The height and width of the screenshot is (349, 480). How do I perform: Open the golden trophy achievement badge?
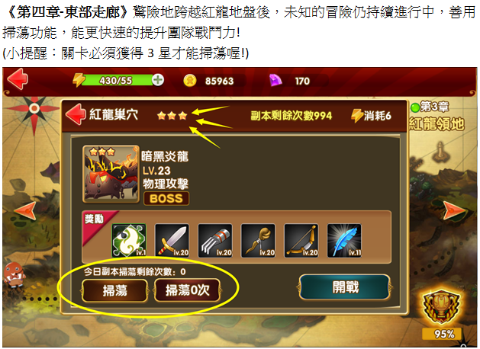[441, 307]
